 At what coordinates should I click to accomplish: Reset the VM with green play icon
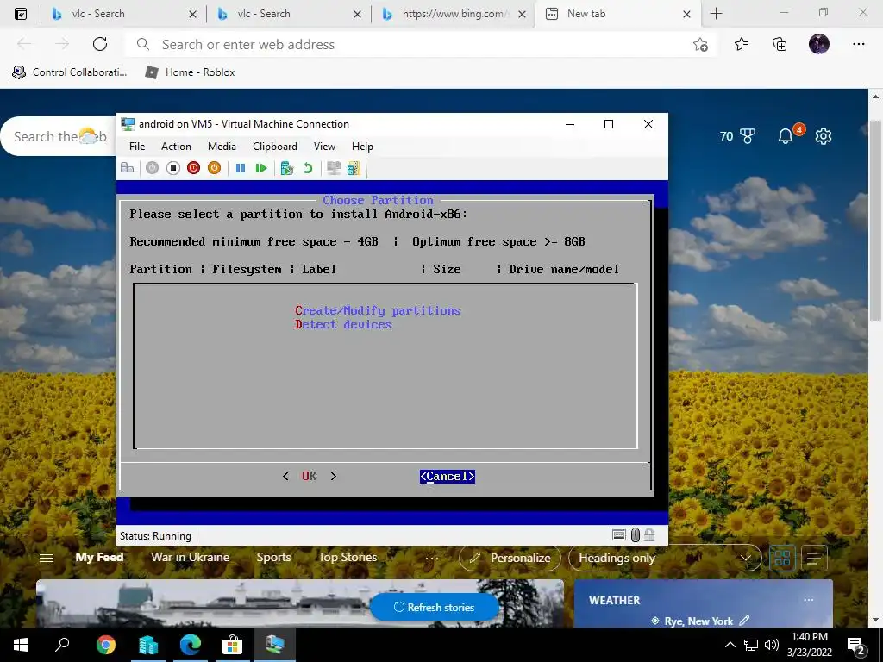(x=260, y=168)
